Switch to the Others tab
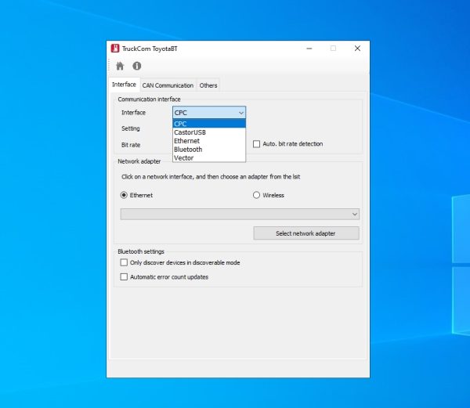 click(x=208, y=85)
